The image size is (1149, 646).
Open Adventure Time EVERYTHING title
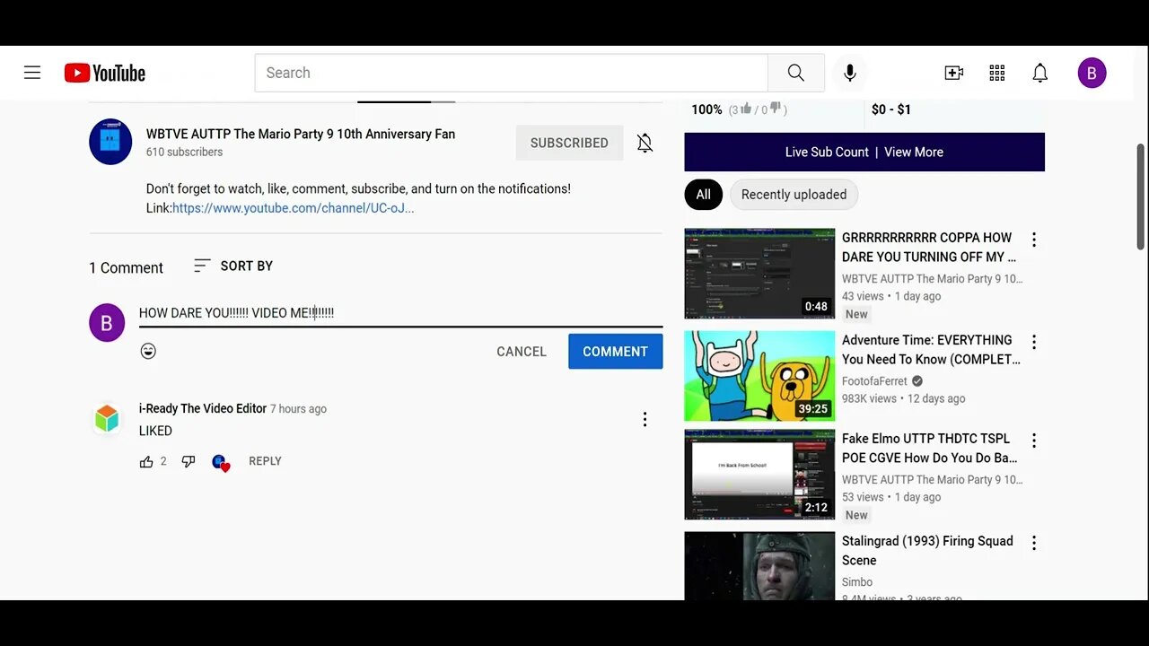pos(931,350)
